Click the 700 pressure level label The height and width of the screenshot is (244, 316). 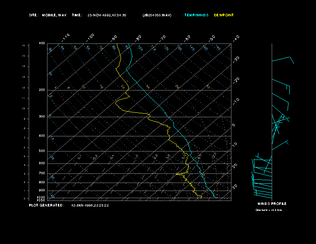point(42,174)
